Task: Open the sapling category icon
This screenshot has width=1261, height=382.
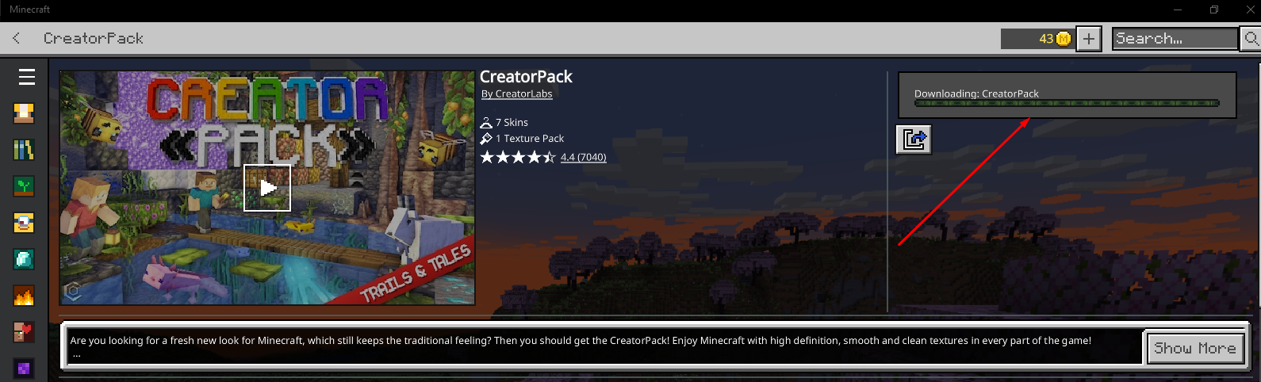Action: coord(24,186)
